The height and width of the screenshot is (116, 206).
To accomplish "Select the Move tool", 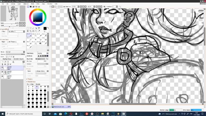I will (28, 31).
